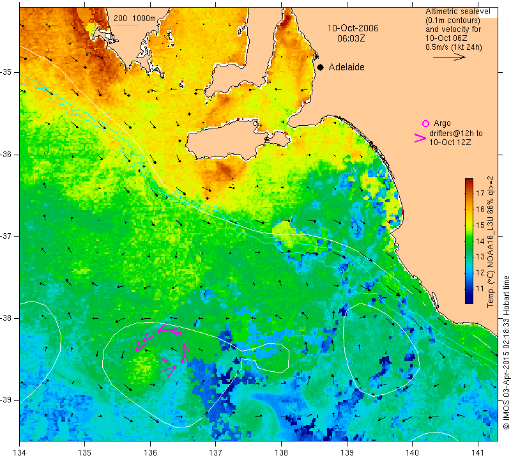This screenshot has width=511, height=460.
Task: Click longitude tick label 134
Action: point(20,452)
